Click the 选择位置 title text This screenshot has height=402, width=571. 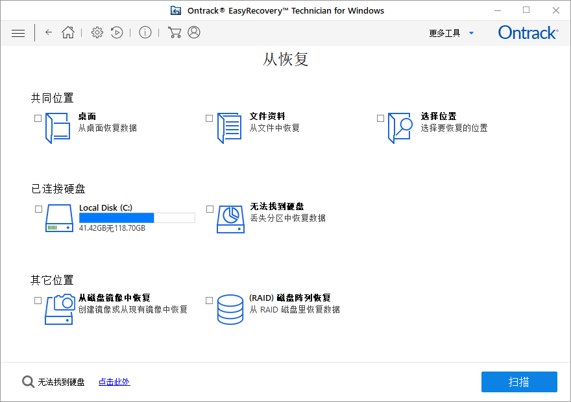tap(439, 117)
